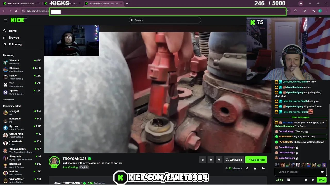Click the clip icon button beside bell
The height and width of the screenshot is (185, 330).
203,160
